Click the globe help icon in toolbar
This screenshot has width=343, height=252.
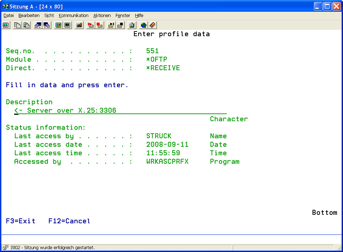[x=144, y=25]
